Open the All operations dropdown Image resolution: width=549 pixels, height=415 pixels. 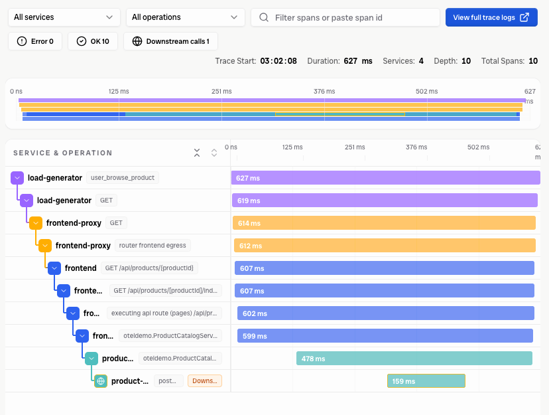[x=185, y=17]
